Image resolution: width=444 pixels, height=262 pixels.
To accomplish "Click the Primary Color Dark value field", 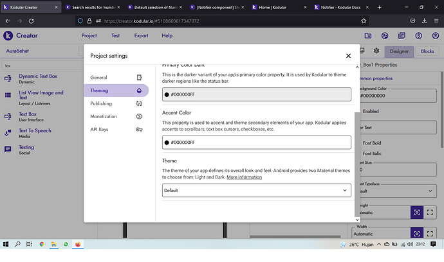I will pyautogui.click(x=257, y=94).
